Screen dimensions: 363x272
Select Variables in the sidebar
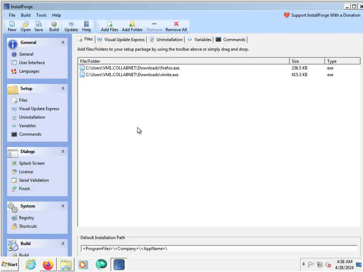coord(27,126)
